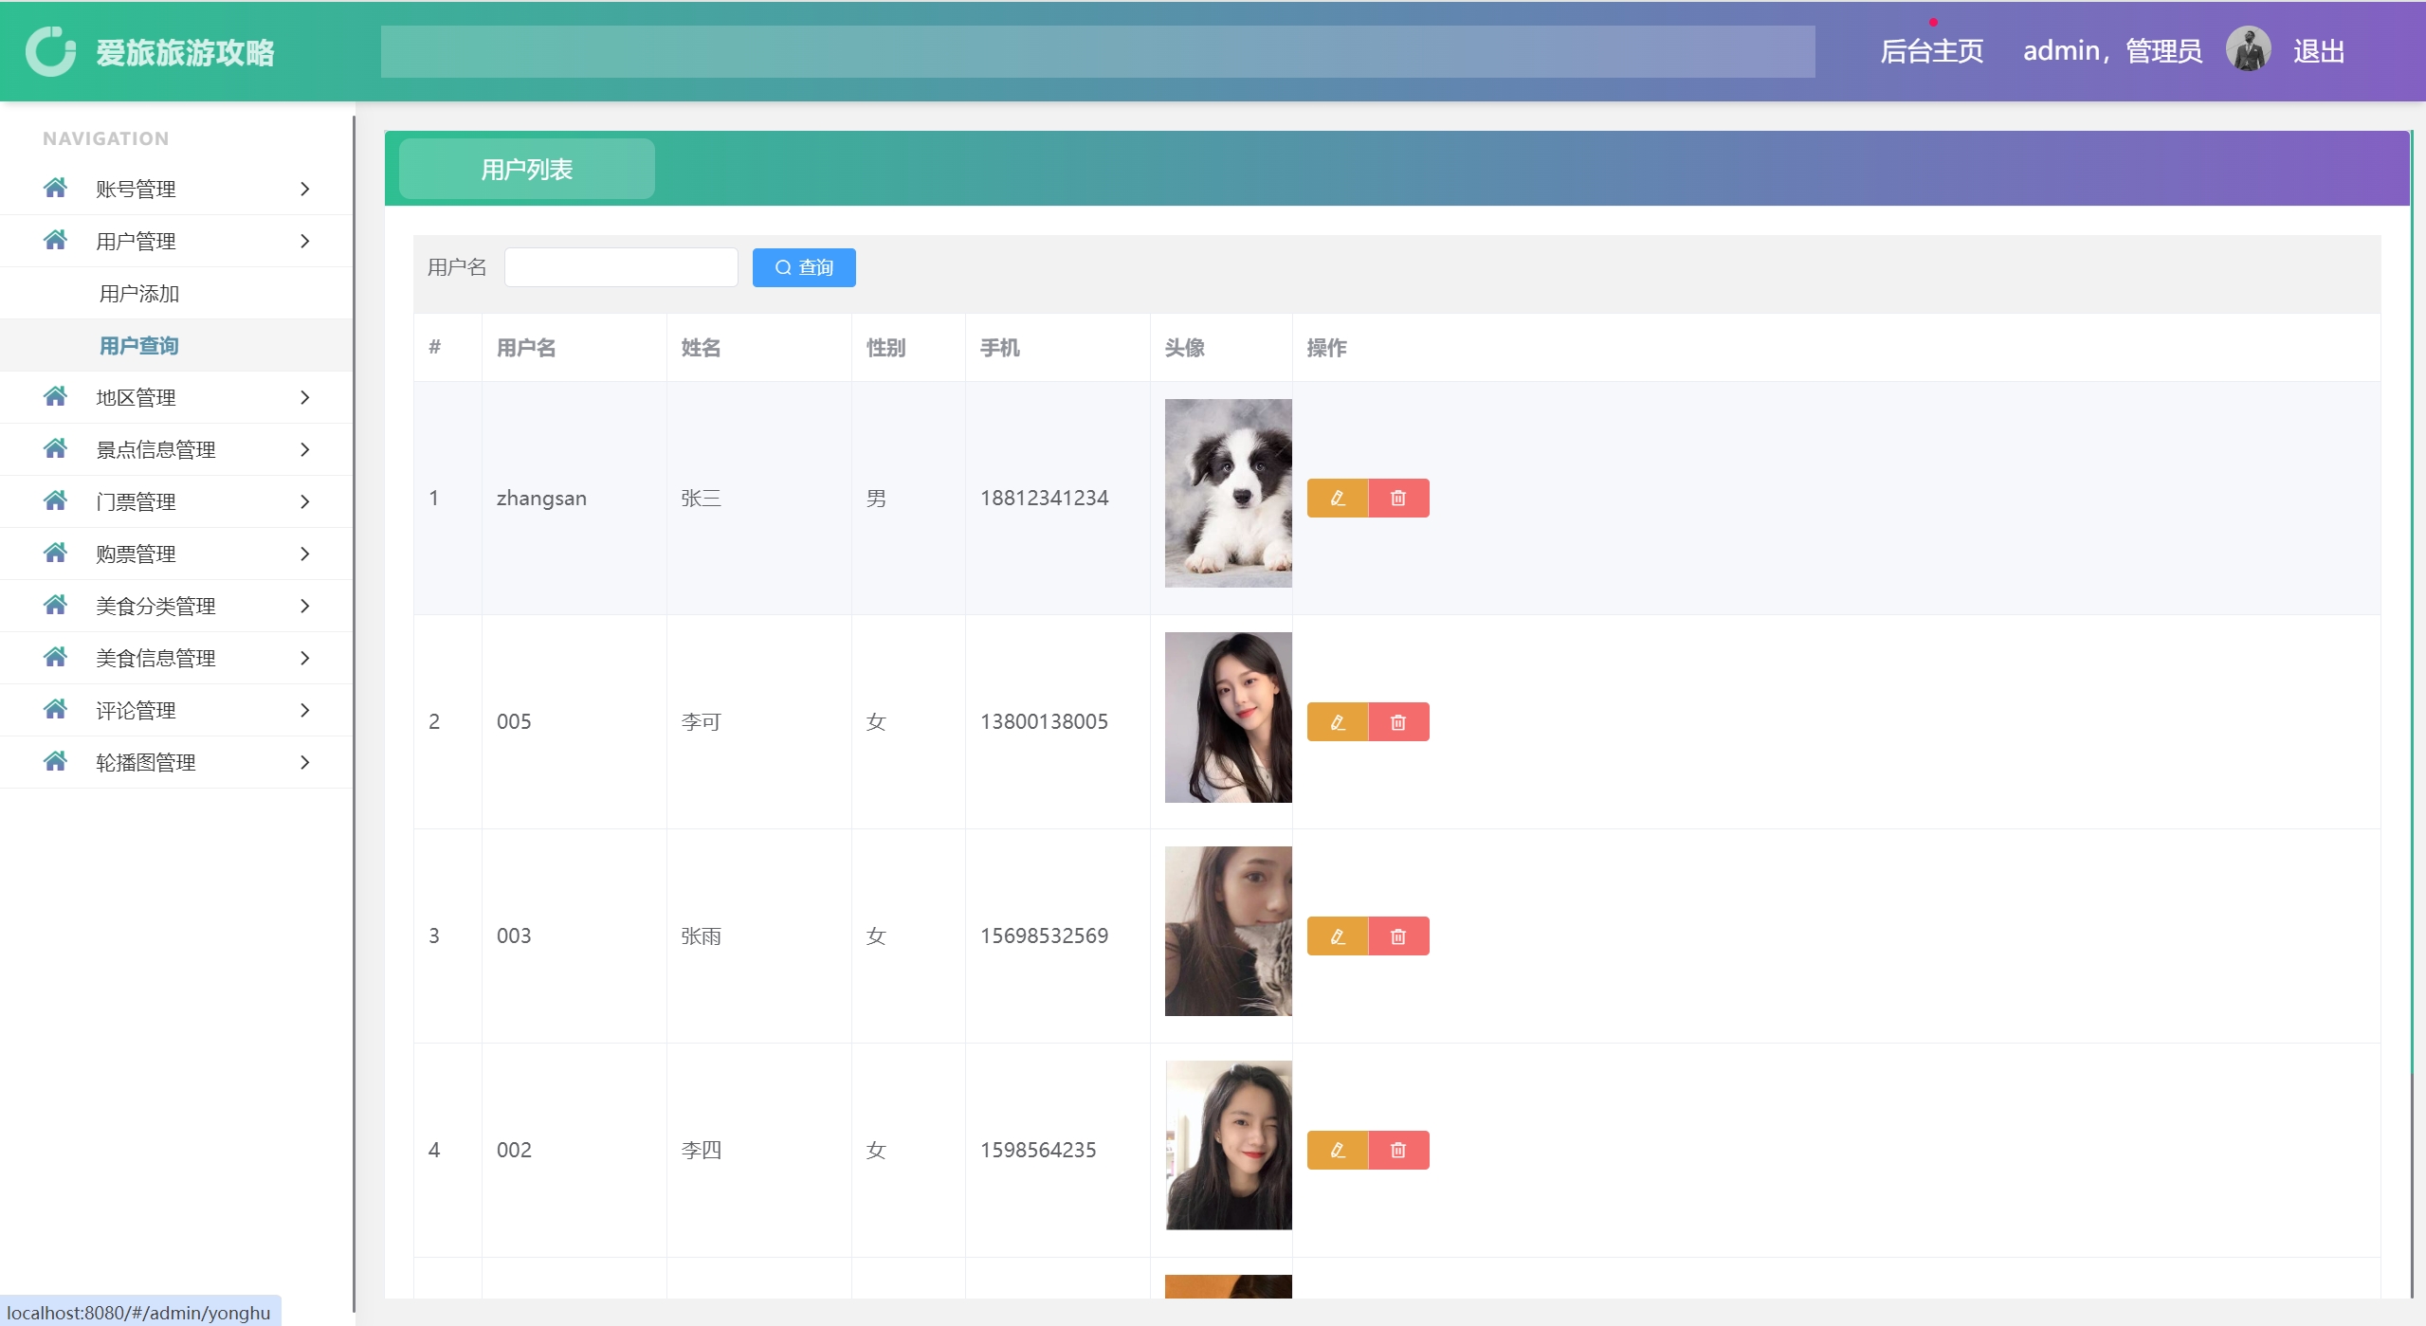The height and width of the screenshot is (1326, 2426).
Task: Click the logo next to 爱旅旅游攻略
Action: [50, 51]
